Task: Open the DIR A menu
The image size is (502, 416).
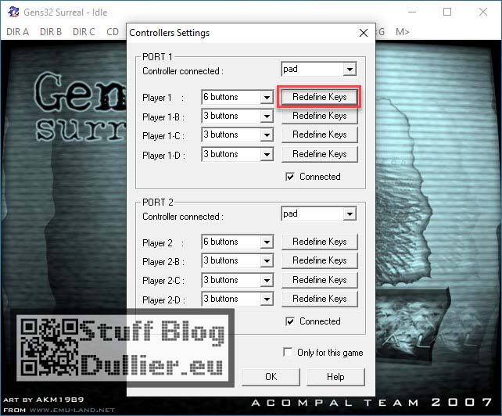Action: [17, 32]
